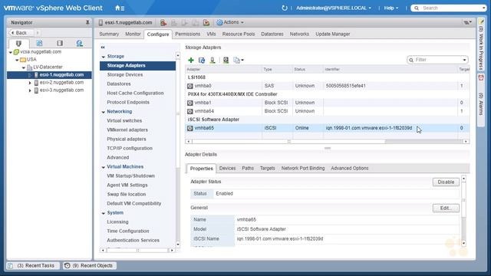The width and height of the screenshot is (491, 276).
Task: Click the vmhba64 adapter icon
Action: 189,111
